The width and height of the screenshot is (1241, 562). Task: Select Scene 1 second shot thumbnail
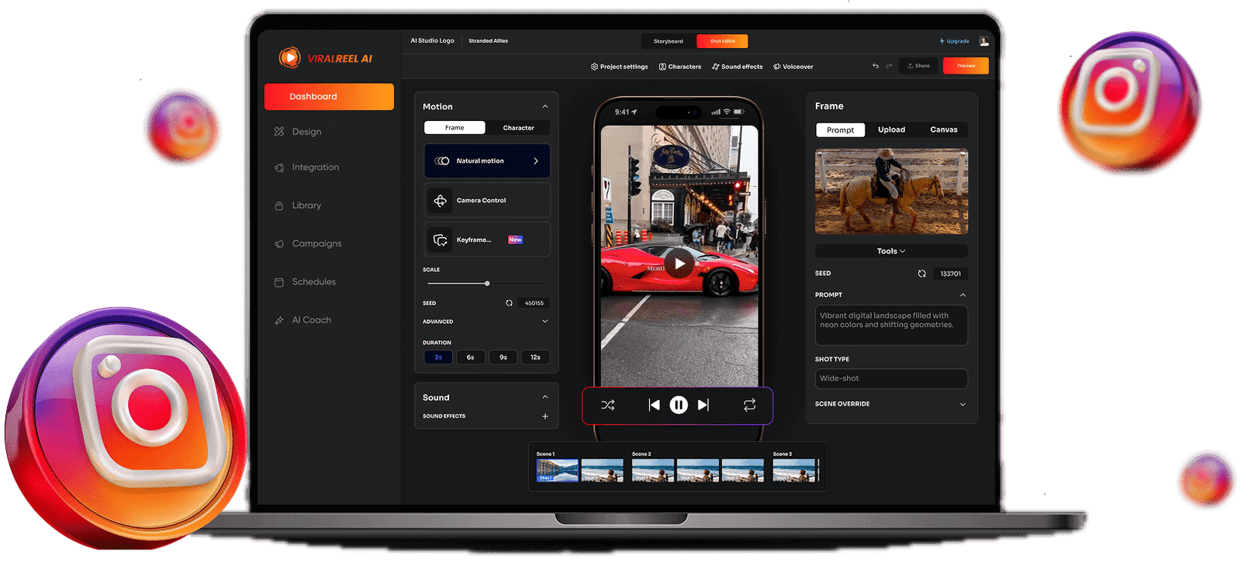click(603, 471)
